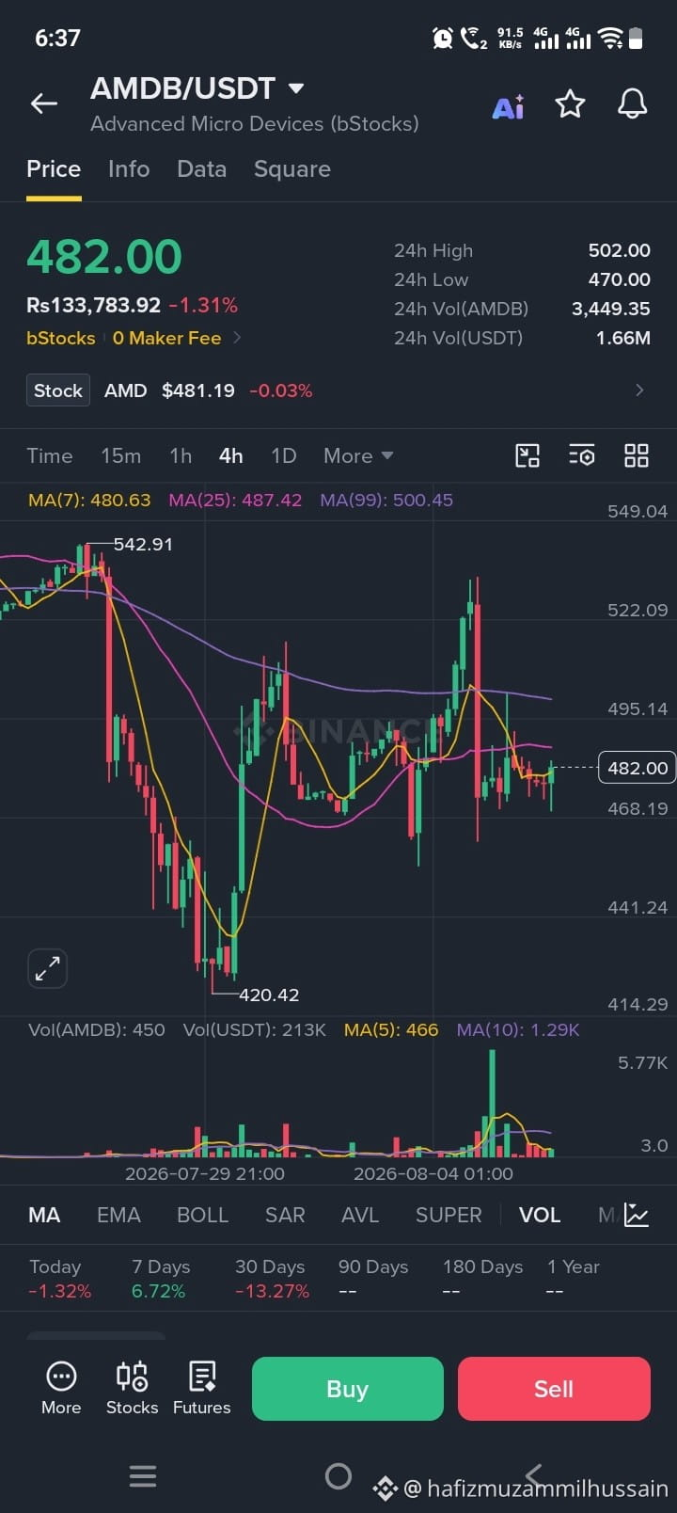Screen dimensions: 677x1513
Task: Tap the 7 Days 6.72% change
Action: [161, 1279]
